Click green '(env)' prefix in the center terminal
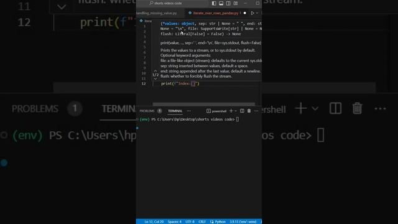 144,119
